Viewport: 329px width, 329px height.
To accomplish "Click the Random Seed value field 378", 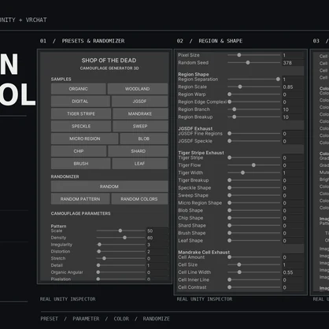I will point(293,63).
